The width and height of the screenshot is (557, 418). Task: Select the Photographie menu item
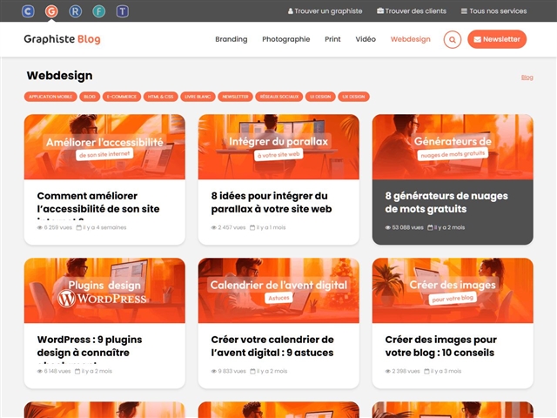point(286,39)
